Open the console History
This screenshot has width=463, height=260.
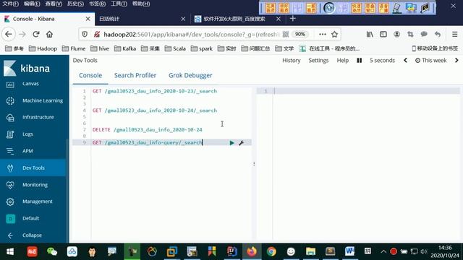(x=291, y=61)
